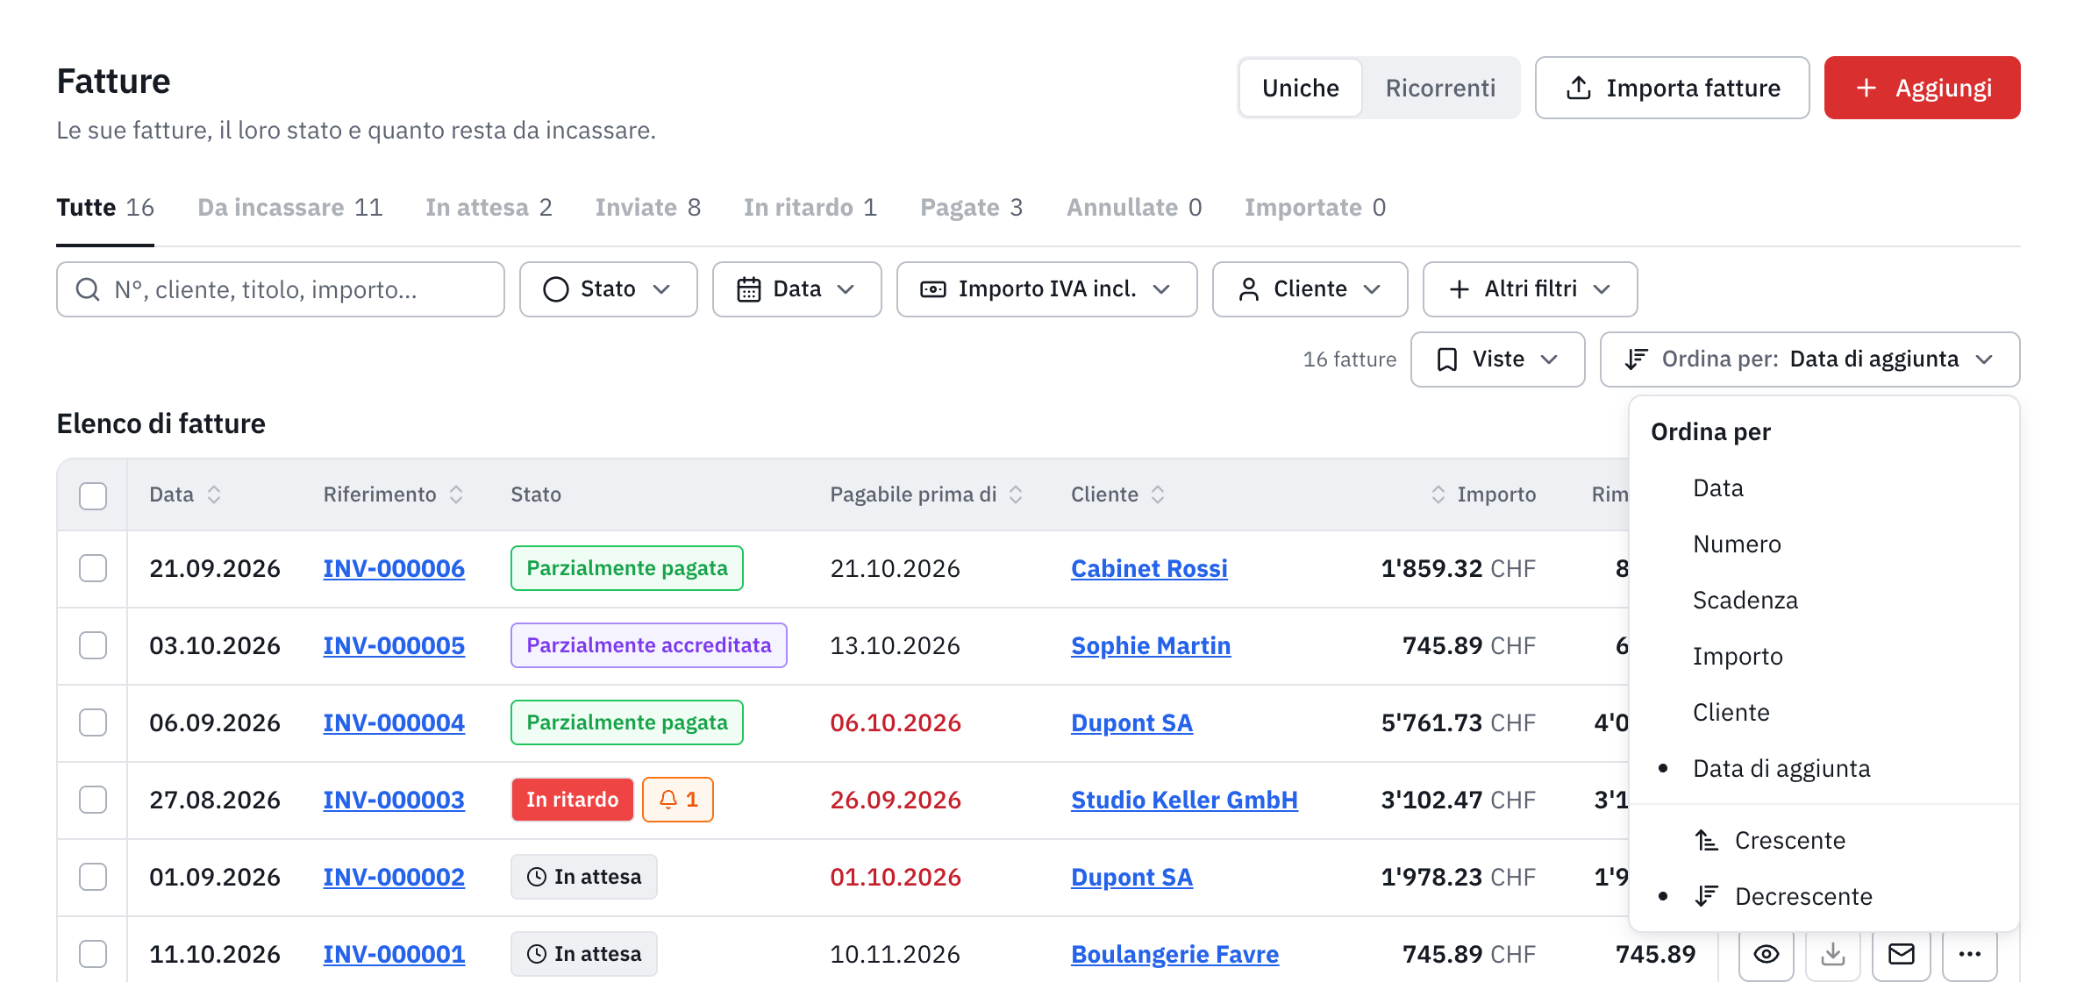Tick the INV-000004 row checkbox
Image resolution: width=2077 pixels, height=982 pixels.
point(93,722)
